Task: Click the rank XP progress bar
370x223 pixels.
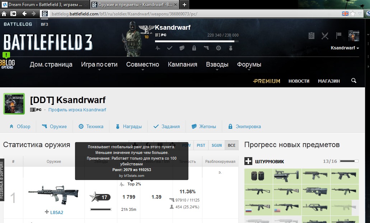Action: [197, 41]
